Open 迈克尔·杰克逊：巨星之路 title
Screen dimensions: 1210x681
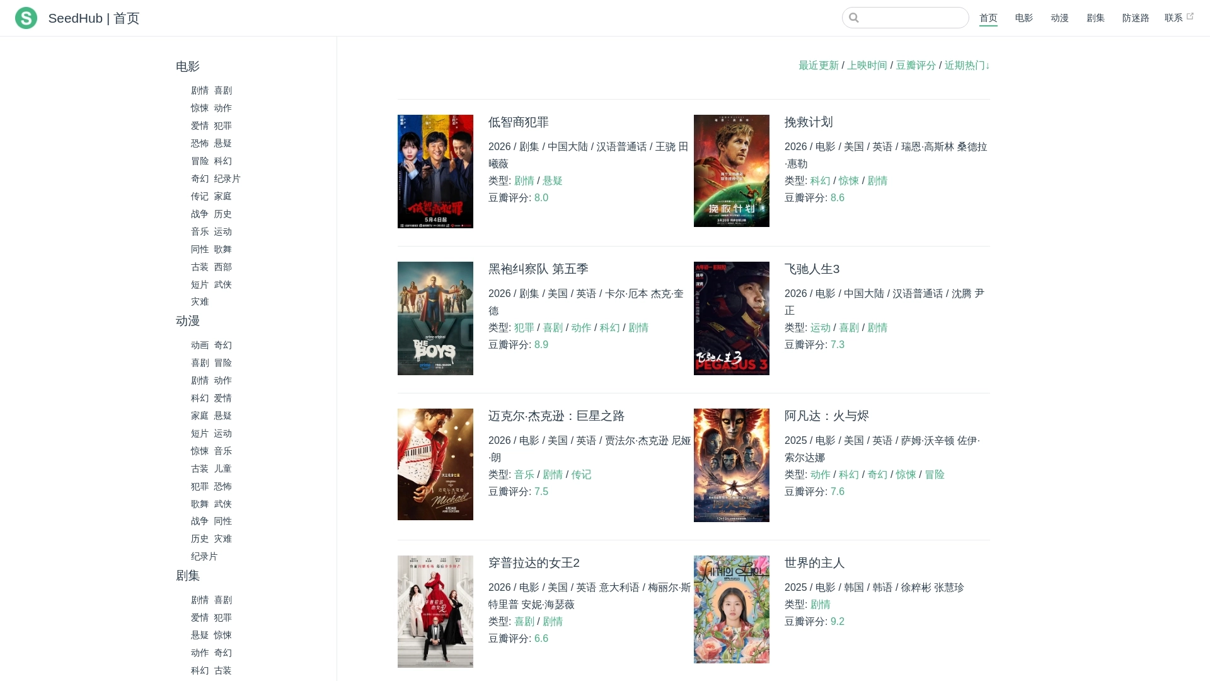556,416
